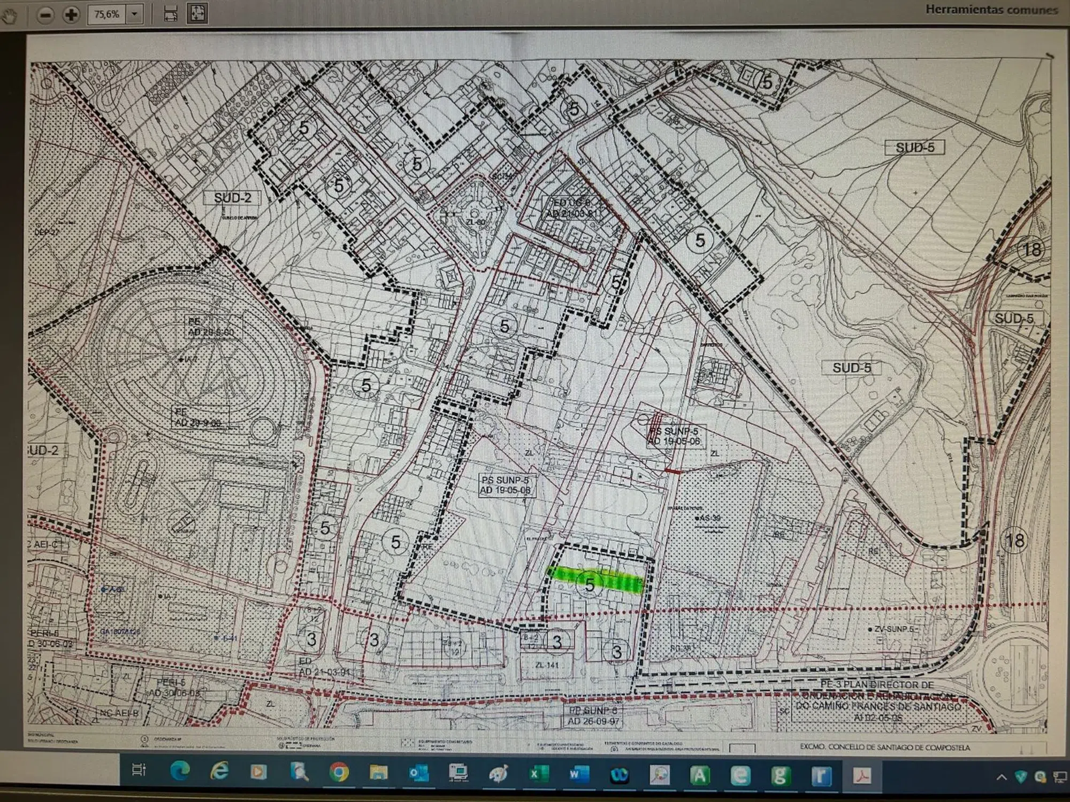This screenshot has width=1070, height=802.
Task: Expand the hidden system tray icons
Action: pos(1002,777)
